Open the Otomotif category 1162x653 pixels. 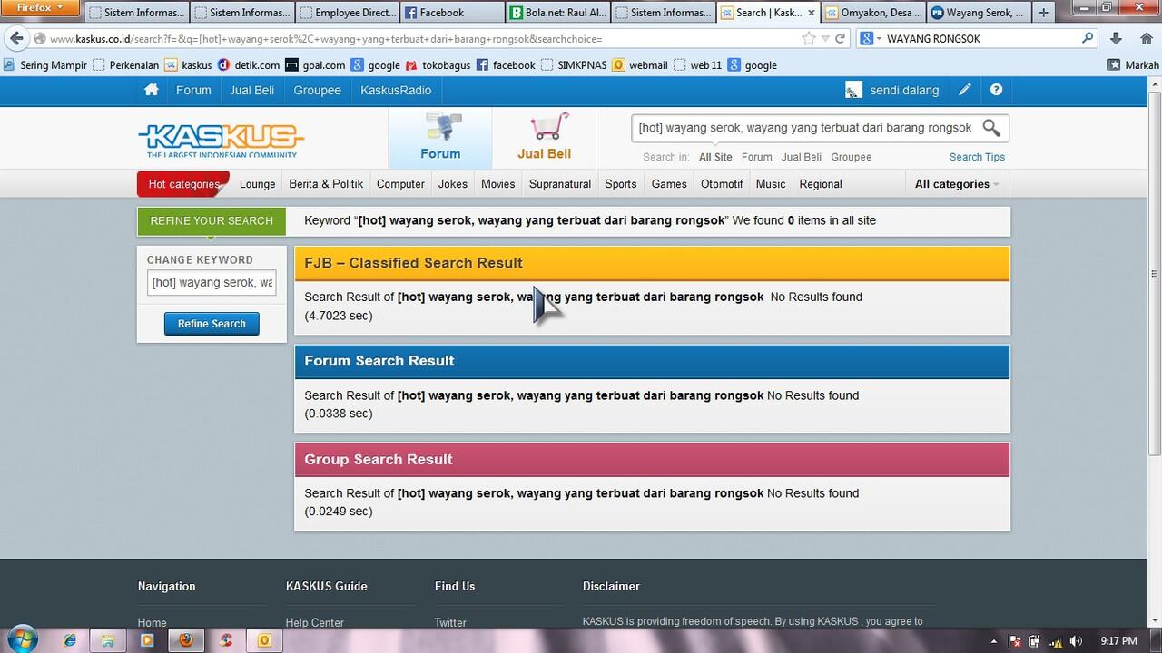(722, 184)
